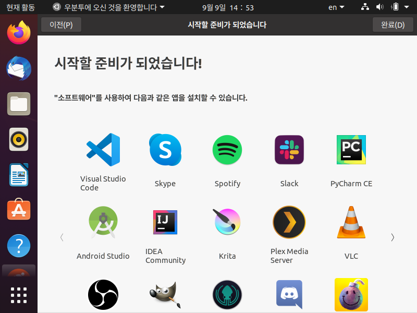The height and width of the screenshot is (313, 417).
Task: Open Rhythmbox music player in the dock
Action: pos(19,139)
